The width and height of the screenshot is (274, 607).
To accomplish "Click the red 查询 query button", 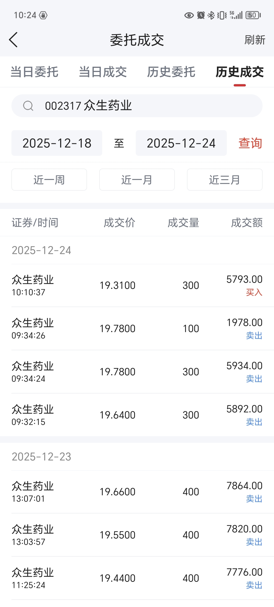I will pyautogui.click(x=250, y=143).
